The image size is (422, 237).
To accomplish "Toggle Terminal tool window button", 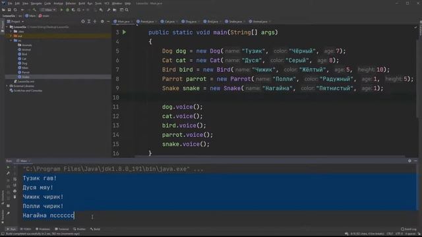I will (x=61, y=229).
